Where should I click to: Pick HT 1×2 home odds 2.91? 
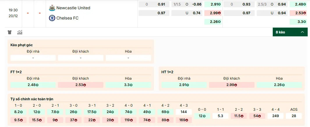tap(184, 85)
